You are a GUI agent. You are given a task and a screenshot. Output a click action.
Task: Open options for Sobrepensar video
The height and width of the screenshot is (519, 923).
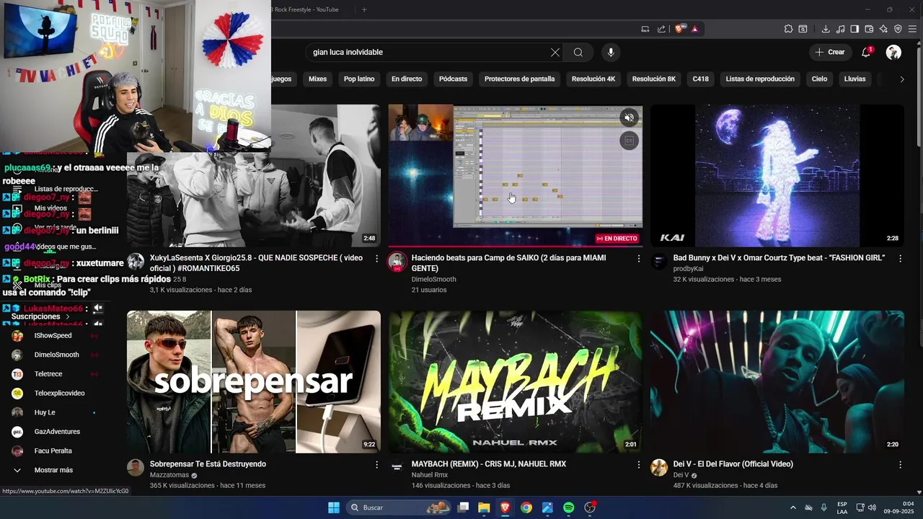coord(376,465)
